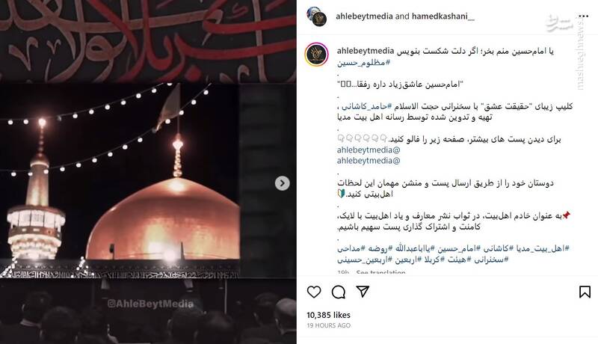Viewport: 598px width, 344px height.
Task: Open the #مظلوم_حسین hashtag
Action: tap(363, 63)
